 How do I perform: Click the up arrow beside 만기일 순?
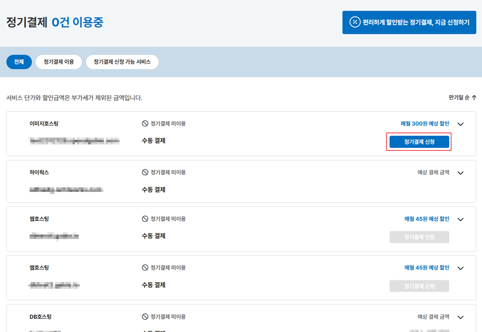click(474, 98)
